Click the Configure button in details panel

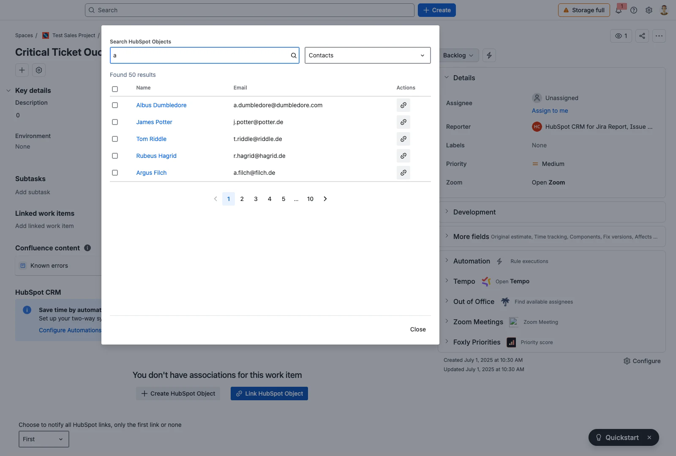click(x=642, y=361)
